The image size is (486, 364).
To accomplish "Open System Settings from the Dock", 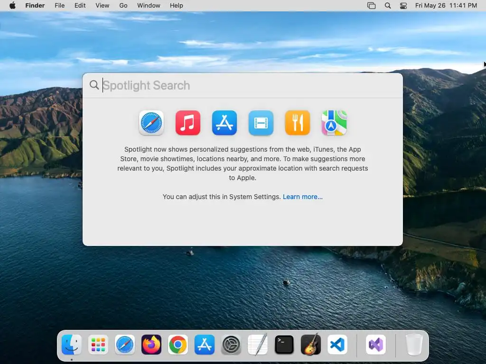I will pyautogui.click(x=231, y=345).
